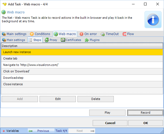The width and height of the screenshot is (164, 134).
Task: Click the 'Task 4/4' indicator
Action: (61, 131)
